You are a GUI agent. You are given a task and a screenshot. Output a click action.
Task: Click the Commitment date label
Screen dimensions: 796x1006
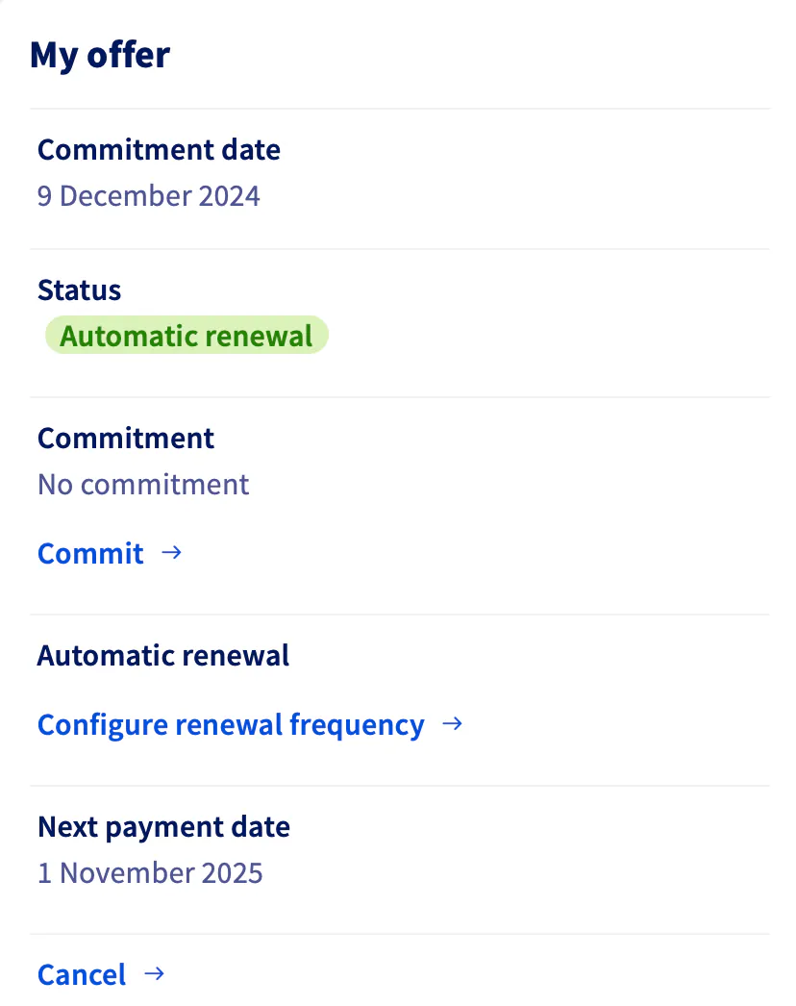(x=159, y=150)
